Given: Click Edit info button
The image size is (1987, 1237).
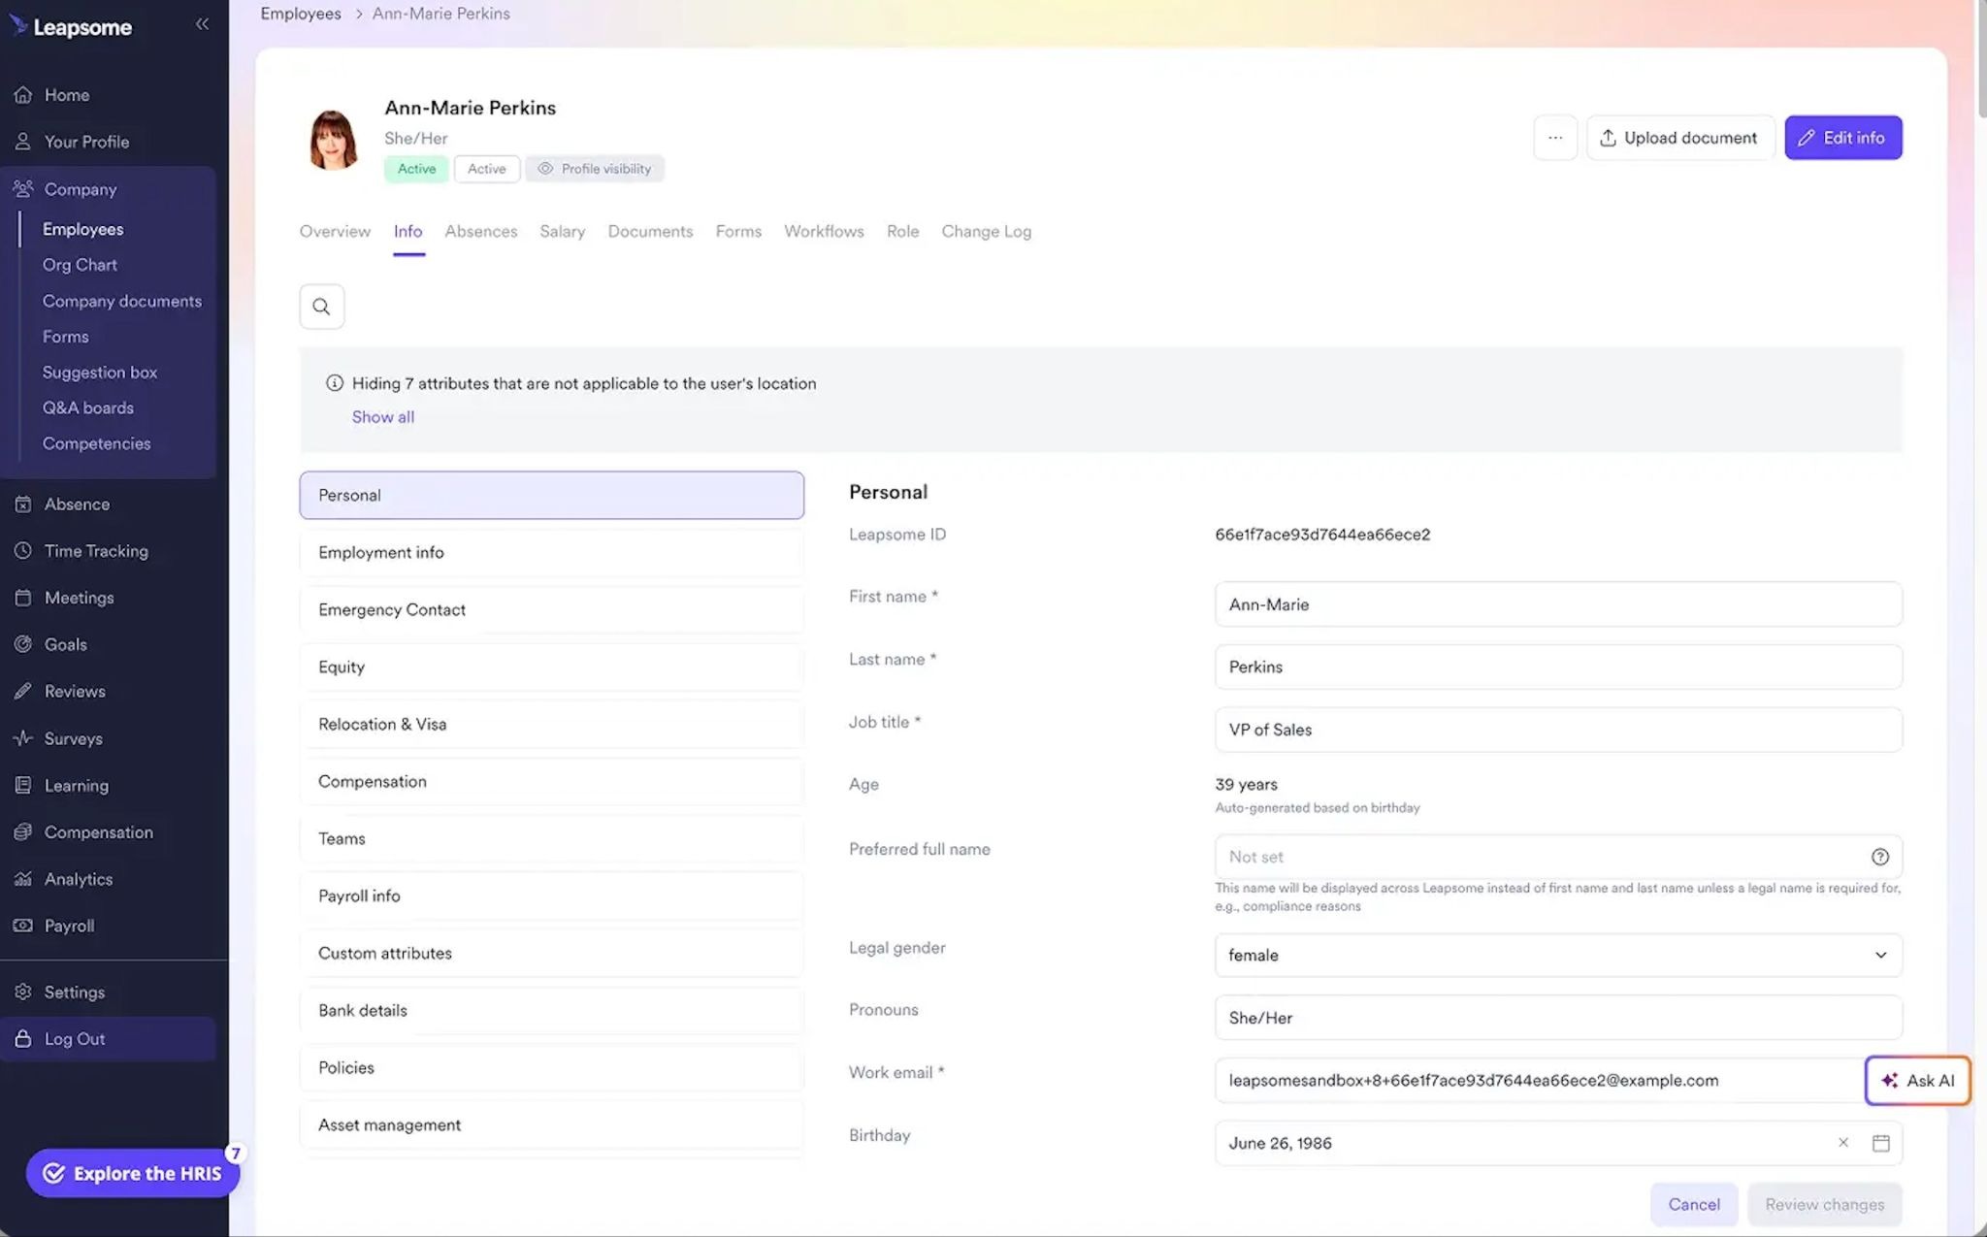Looking at the screenshot, I should [1842, 138].
